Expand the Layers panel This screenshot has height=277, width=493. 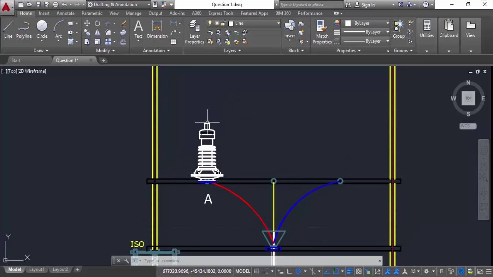click(232, 50)
